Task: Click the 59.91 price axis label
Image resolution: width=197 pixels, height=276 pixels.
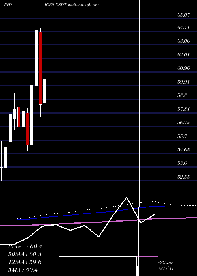Action: click(184, 82)
